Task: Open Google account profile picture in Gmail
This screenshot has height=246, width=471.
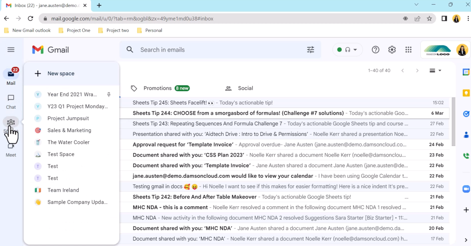Action: click(x=462, y=50)
